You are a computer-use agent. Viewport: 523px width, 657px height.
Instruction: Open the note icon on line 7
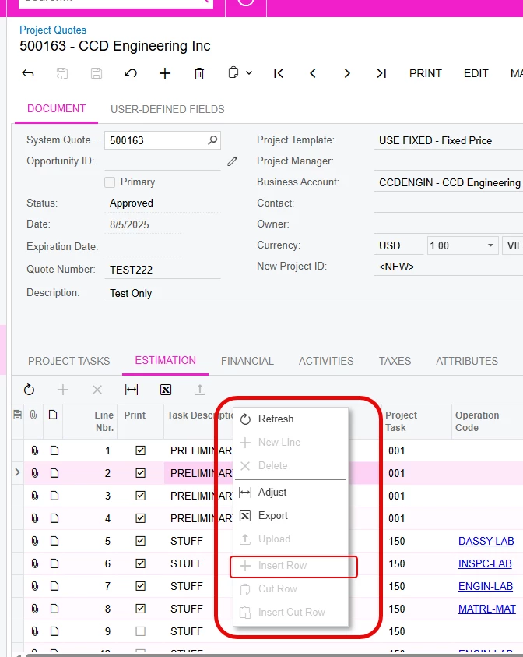[x=54, y=586]
